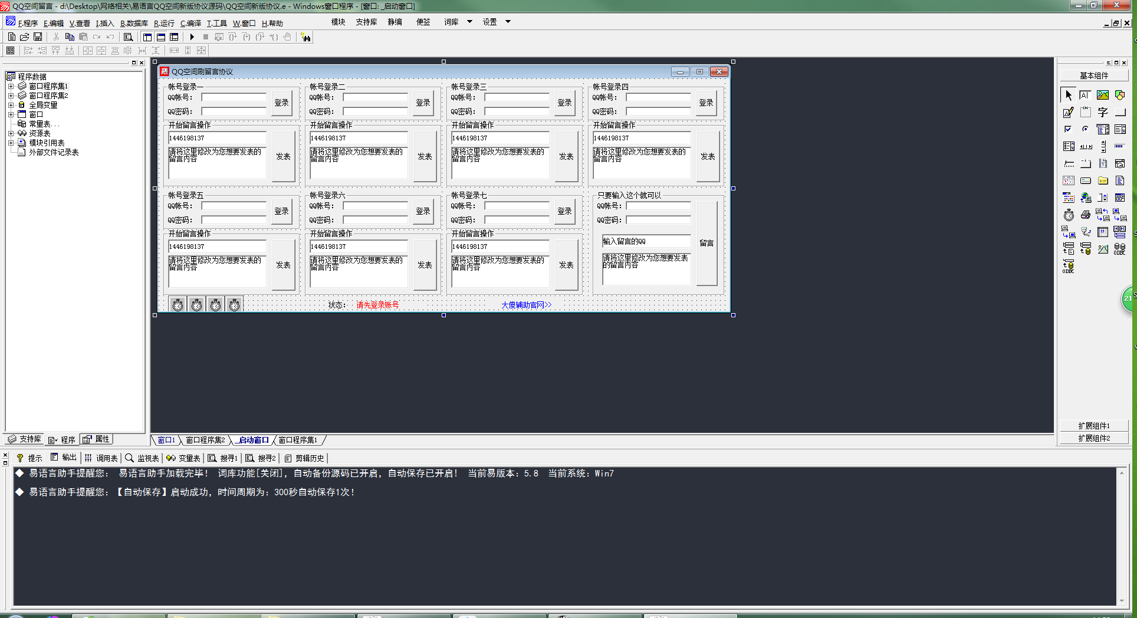Click the 输入留言的QQ input field
The image size is (1137, 618).
point(646,241)
